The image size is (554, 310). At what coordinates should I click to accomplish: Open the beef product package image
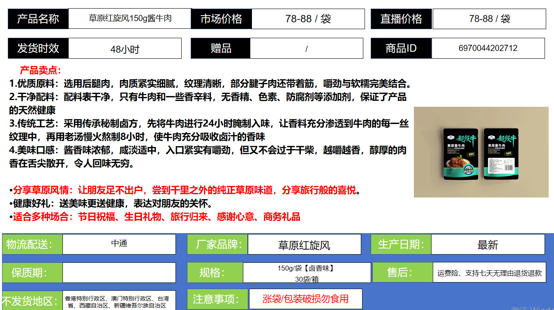pos(481,152)
